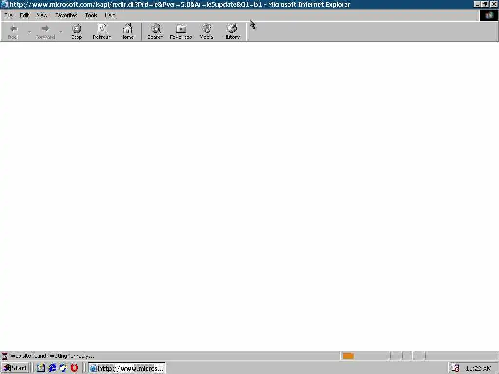Close the Internet Explorer window
Viewport: 499px width, 374px height.
[494, 4]
